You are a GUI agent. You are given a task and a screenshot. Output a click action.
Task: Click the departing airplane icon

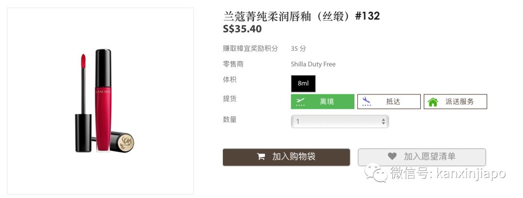click(300, 102)
